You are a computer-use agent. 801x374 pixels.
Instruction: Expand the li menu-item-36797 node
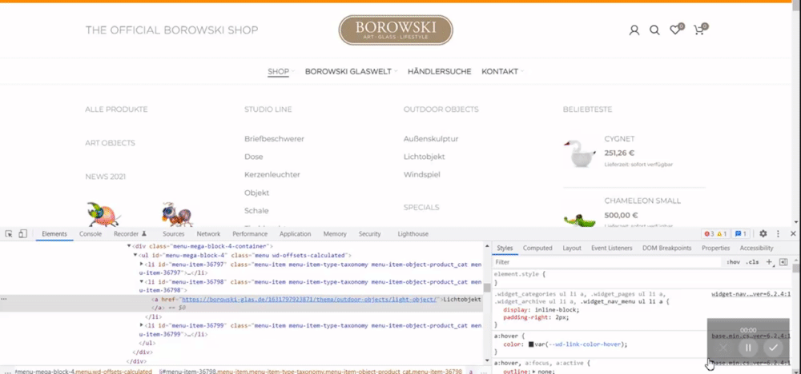[x=142, y=265]
